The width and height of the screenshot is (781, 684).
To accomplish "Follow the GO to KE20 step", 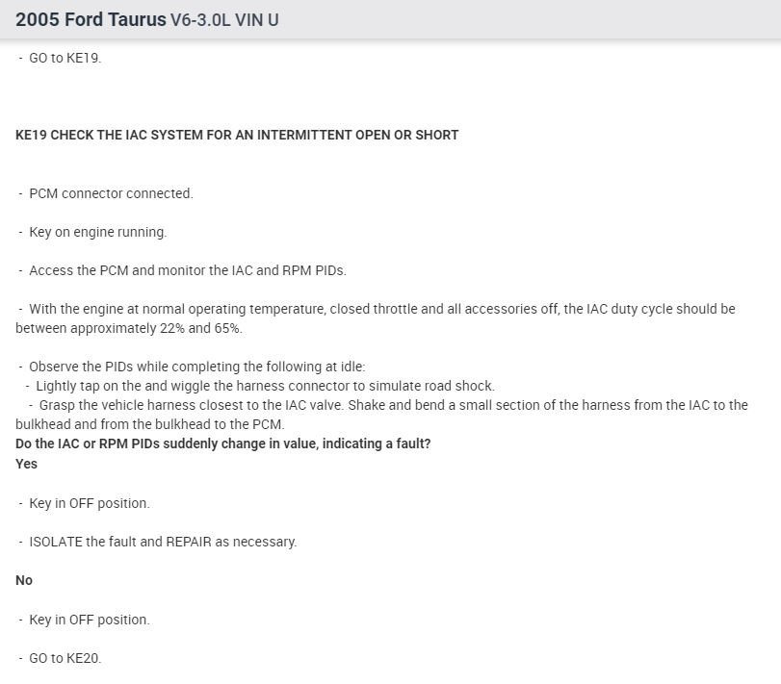I will tap(65, 658).
